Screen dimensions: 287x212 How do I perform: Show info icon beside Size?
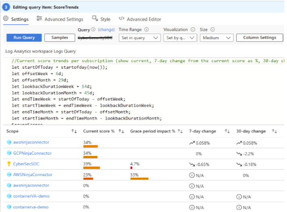(212, 29)
